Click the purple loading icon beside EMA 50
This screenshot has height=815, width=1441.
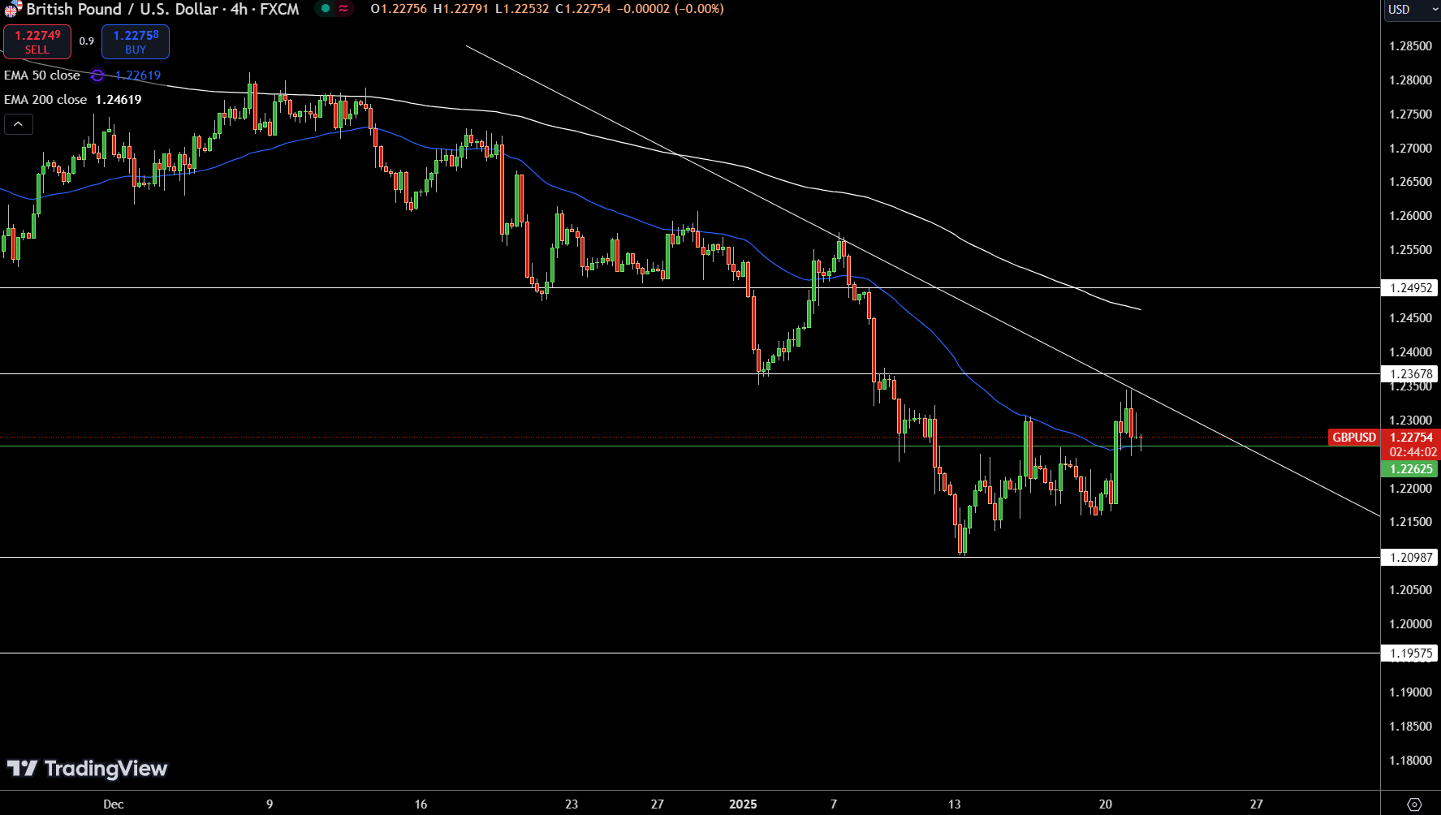point(97,75)
